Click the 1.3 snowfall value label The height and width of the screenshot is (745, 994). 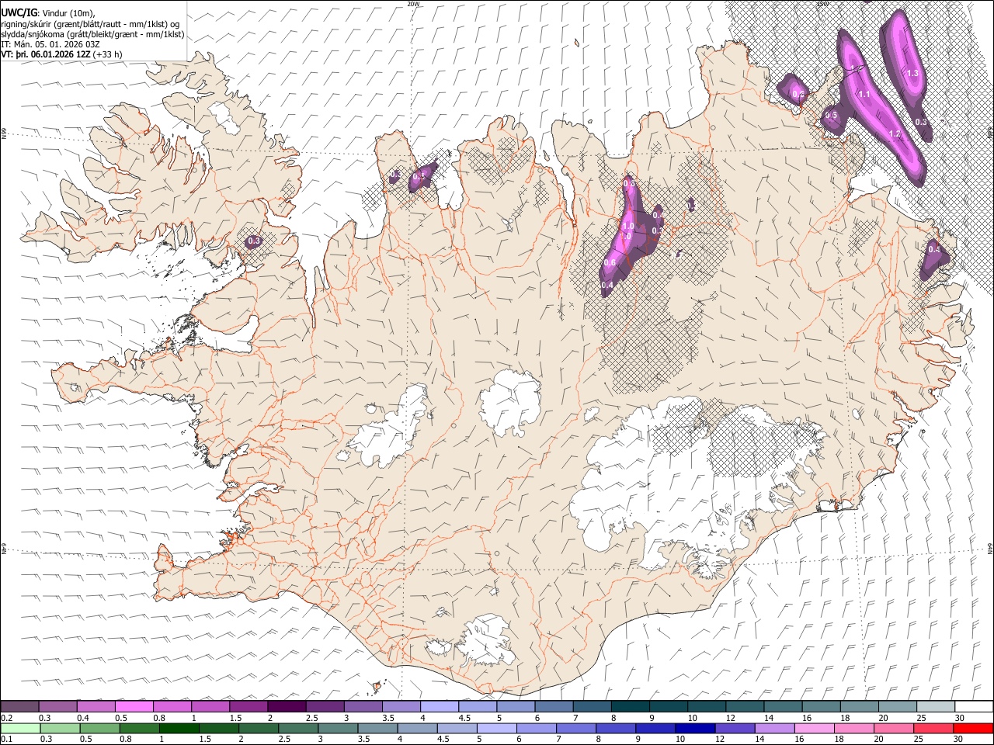912,73
